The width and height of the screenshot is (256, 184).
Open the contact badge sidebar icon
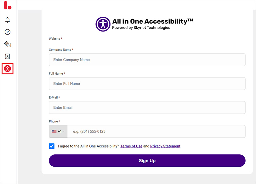(x=7, y=56)
